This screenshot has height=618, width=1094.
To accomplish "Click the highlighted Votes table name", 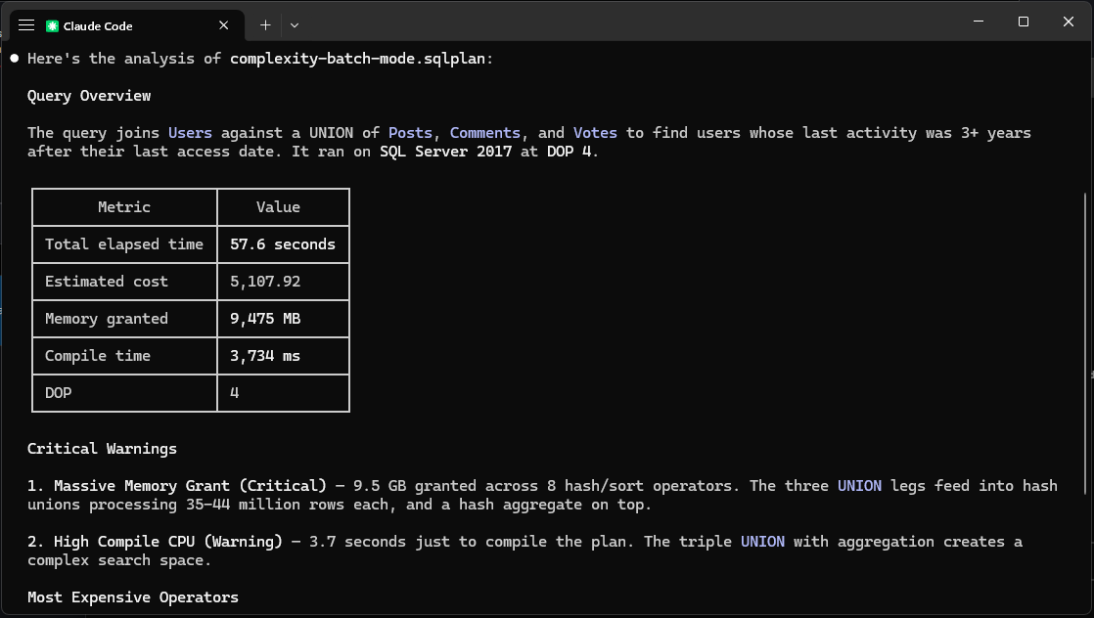I will point(595,132).
